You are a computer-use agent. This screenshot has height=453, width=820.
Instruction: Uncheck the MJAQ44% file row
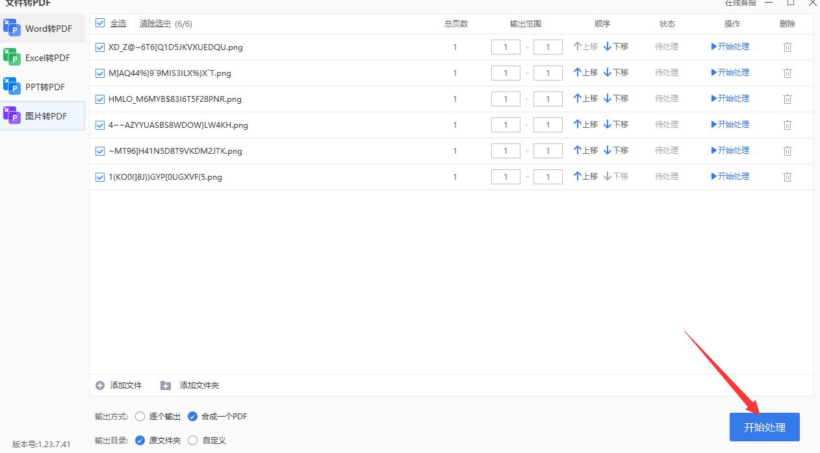(x=100, y=73)
